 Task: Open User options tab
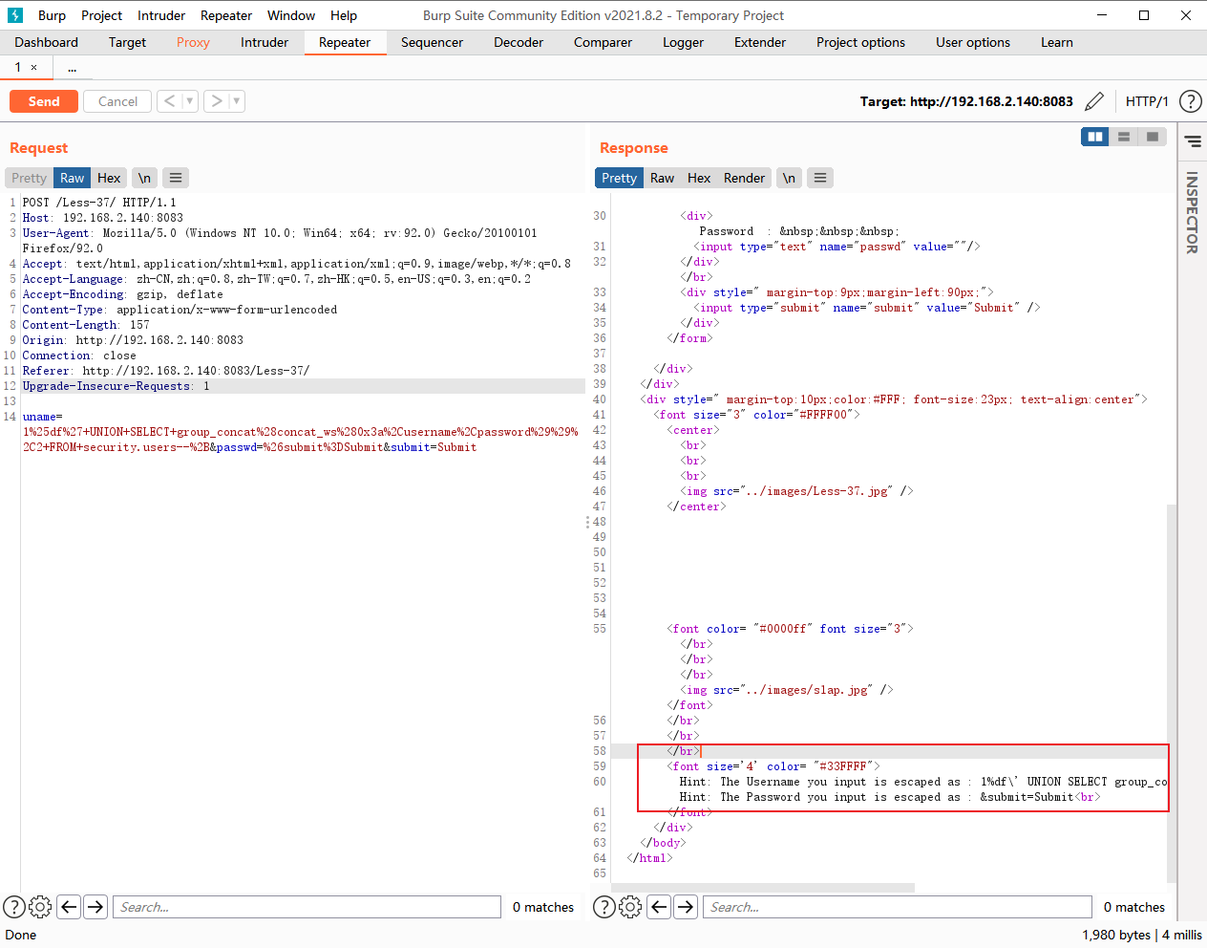click(x=973, y=42)
